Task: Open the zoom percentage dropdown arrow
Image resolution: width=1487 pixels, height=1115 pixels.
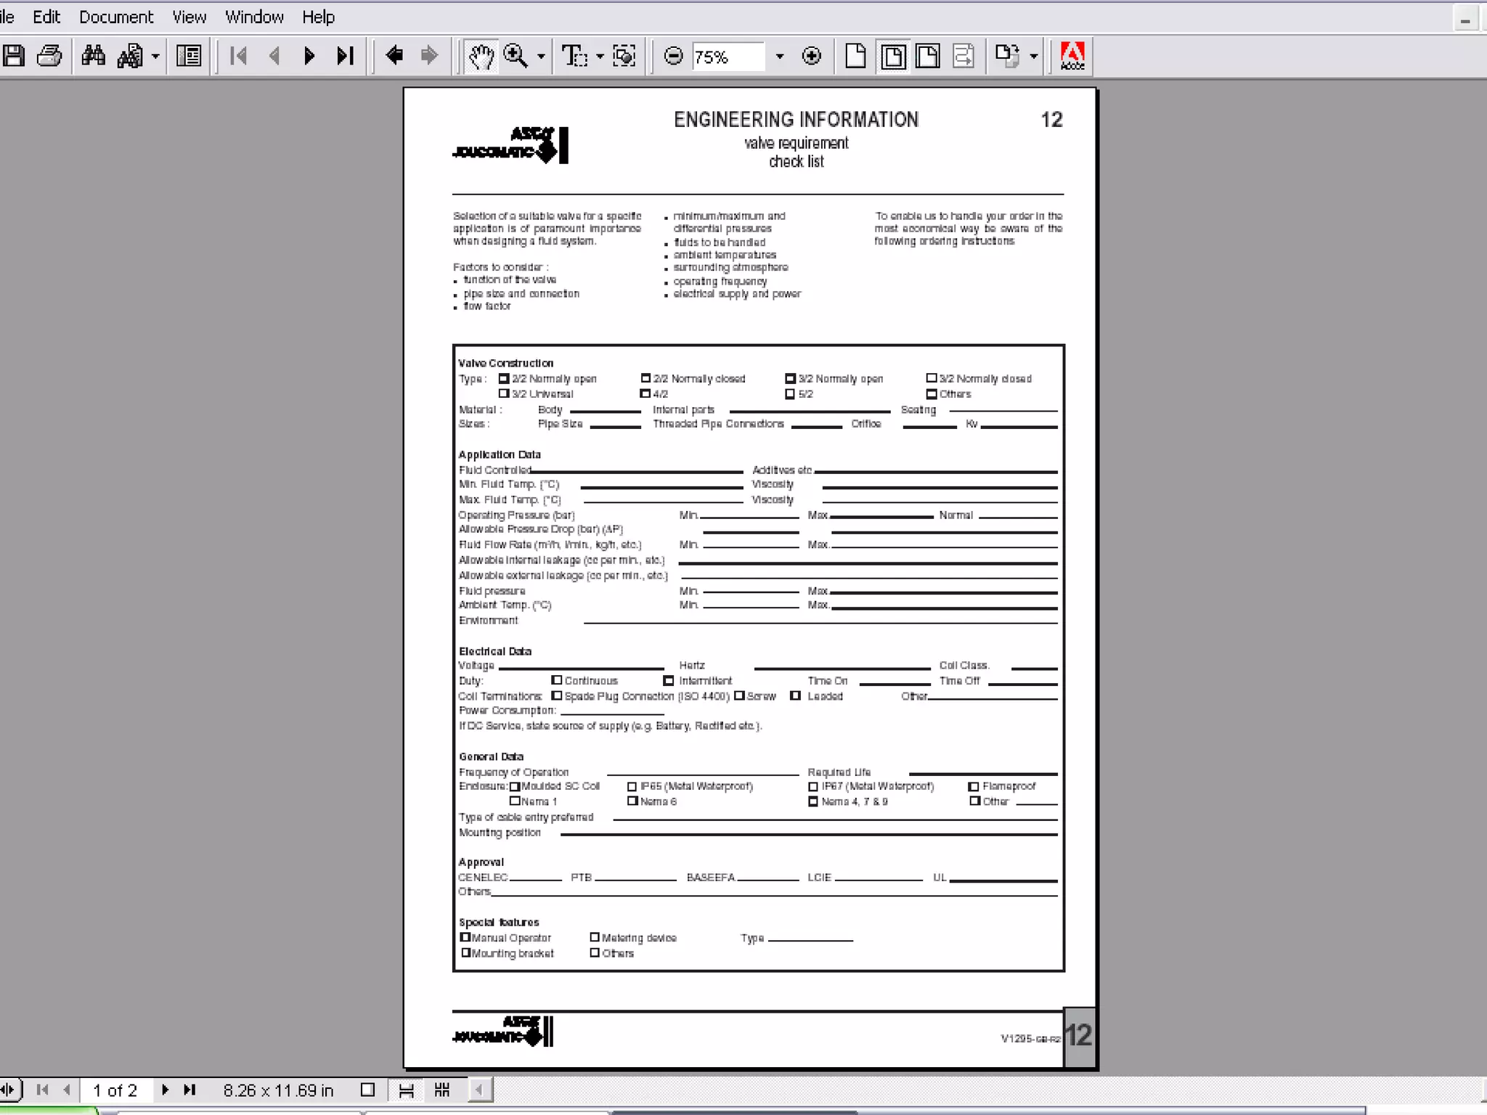Action: click(780, 56)
